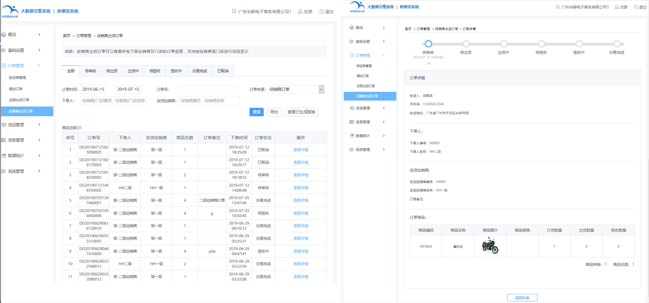
Task: Click 订单管理 breadcrumb on order detail page
Action: tap(423, 29)
